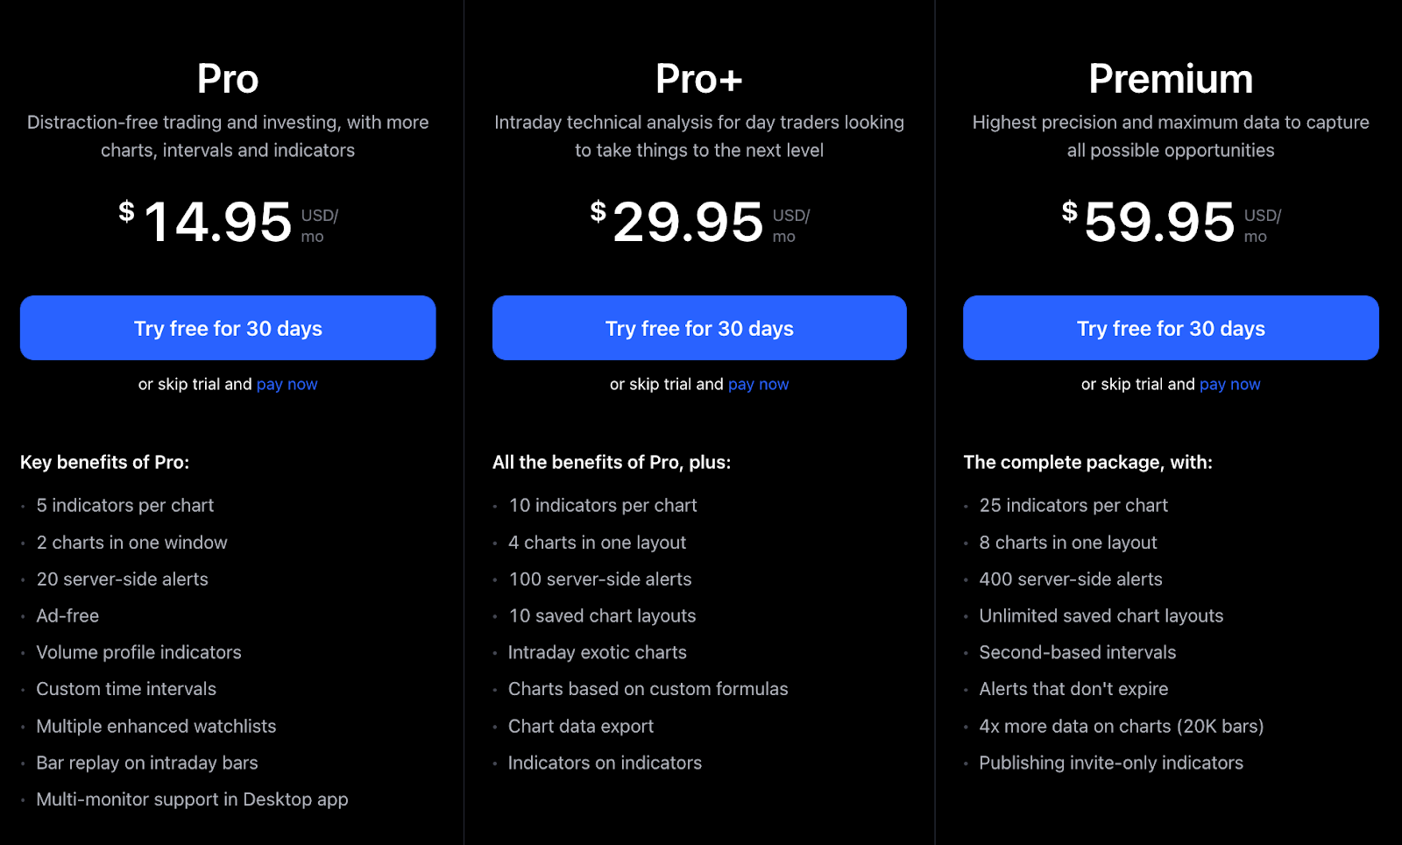
Task: Start the Pro+ 30-day free trial
Action: [x=699, y=328]
